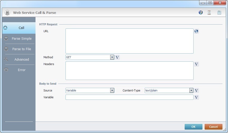
Task: Click the Cancel button
Action: (x=213, y=127)
